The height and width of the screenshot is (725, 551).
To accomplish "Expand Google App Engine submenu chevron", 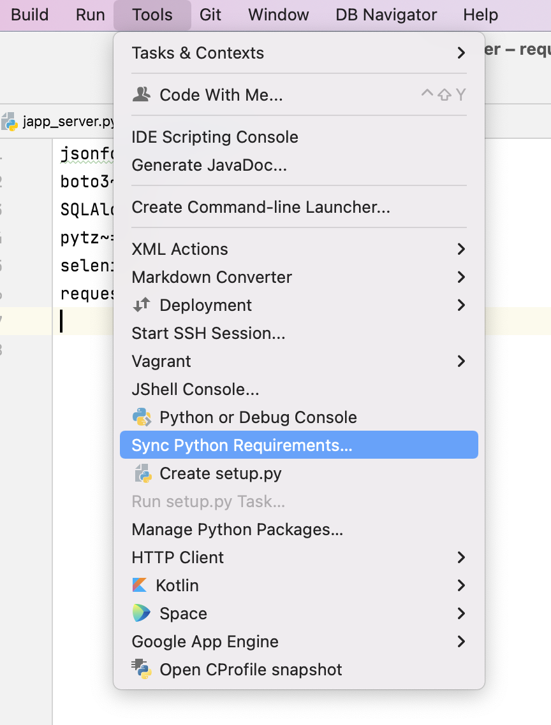I will (x=460, y=642).
